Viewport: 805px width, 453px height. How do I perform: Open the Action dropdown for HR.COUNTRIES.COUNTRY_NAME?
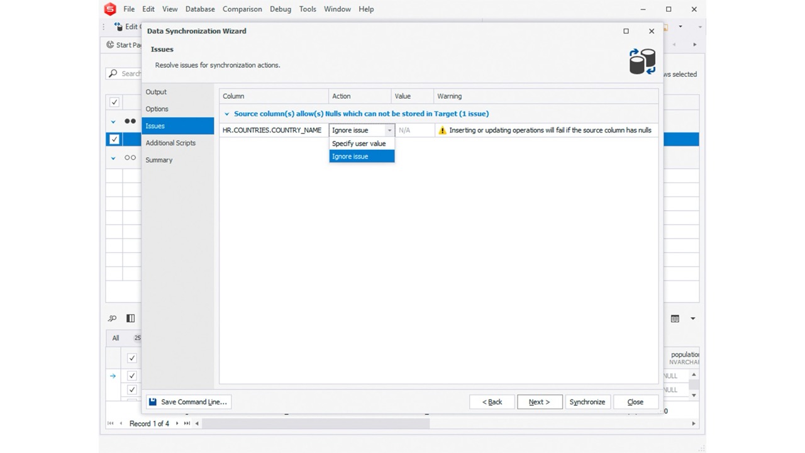coord(389,130)
